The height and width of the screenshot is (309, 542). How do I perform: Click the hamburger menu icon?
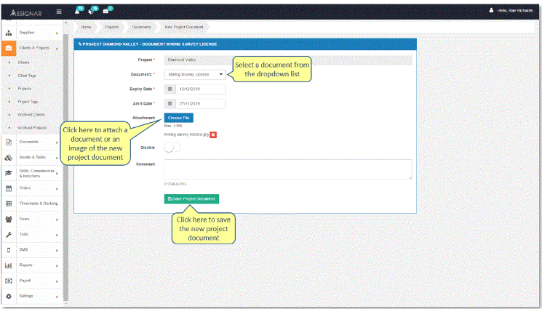[x=59, y=11]
